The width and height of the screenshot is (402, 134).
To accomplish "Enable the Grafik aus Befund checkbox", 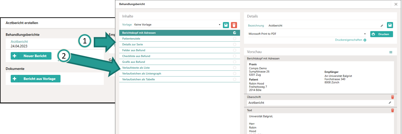I will [235, 62].
